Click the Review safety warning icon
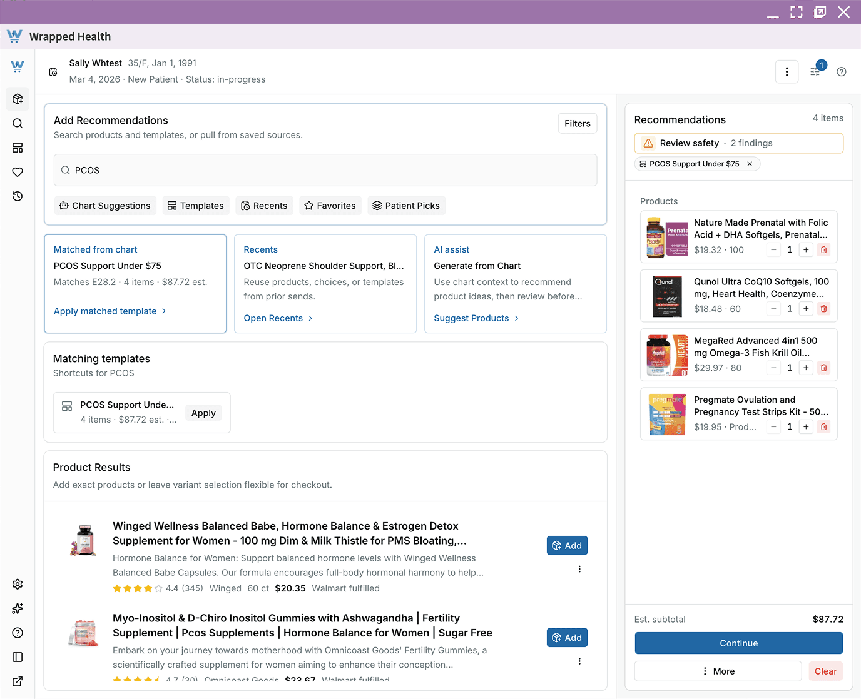This screenshot has width=861, height=699. [x=648, y=143]
